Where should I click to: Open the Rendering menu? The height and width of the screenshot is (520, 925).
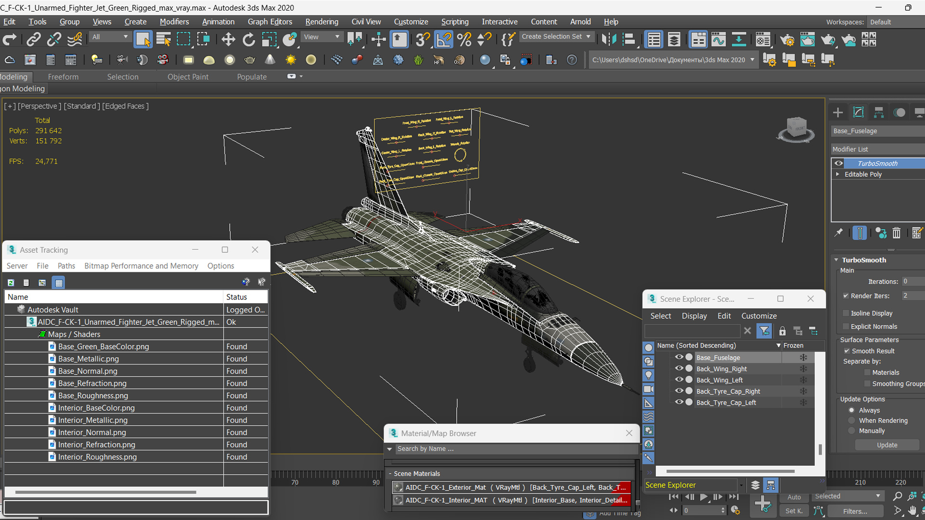(x=321, y=22)
